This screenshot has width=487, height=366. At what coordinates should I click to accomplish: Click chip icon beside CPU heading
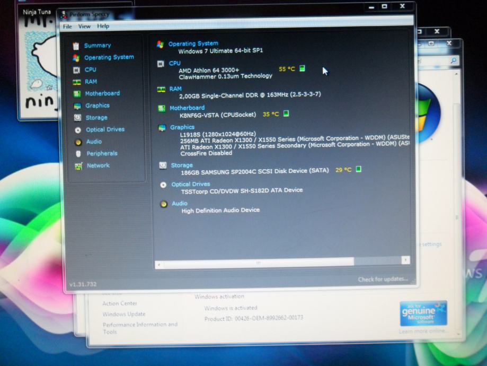coord(161,64)
